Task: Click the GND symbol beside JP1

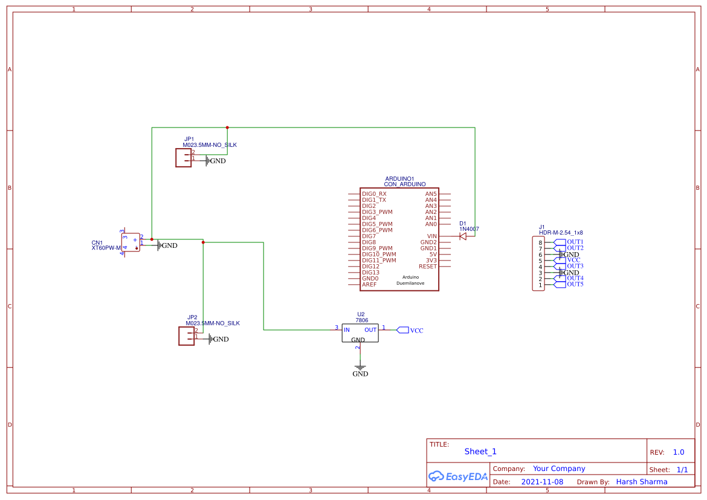Action: (216, 161)
